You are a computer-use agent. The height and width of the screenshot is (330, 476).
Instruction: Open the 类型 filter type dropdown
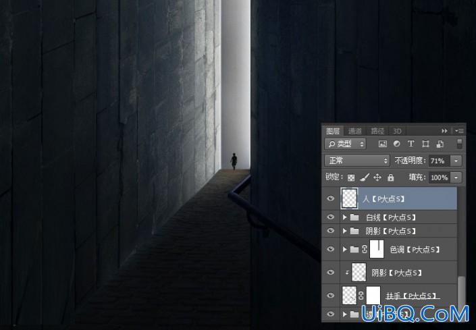point(345,144)
